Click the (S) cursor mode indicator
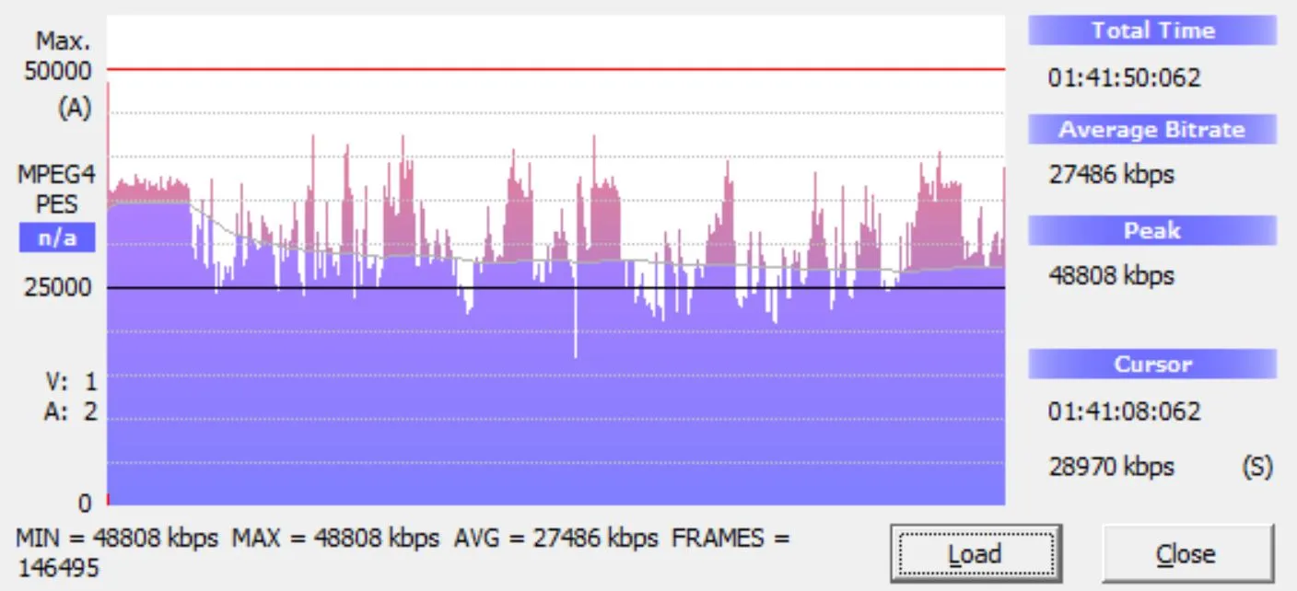 1256,467
